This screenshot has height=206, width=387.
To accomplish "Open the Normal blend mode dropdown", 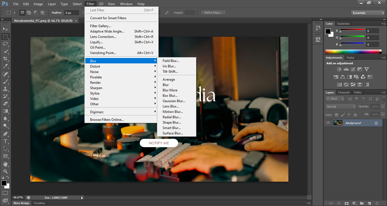I will click(x=341, y=107).
